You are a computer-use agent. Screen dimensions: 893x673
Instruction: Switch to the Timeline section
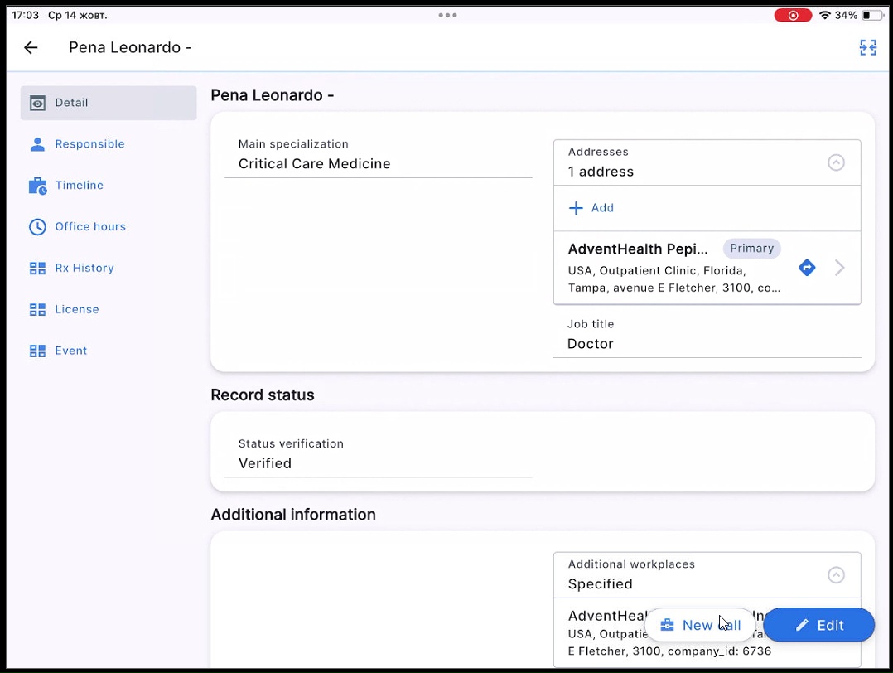[x=109, y=185]
